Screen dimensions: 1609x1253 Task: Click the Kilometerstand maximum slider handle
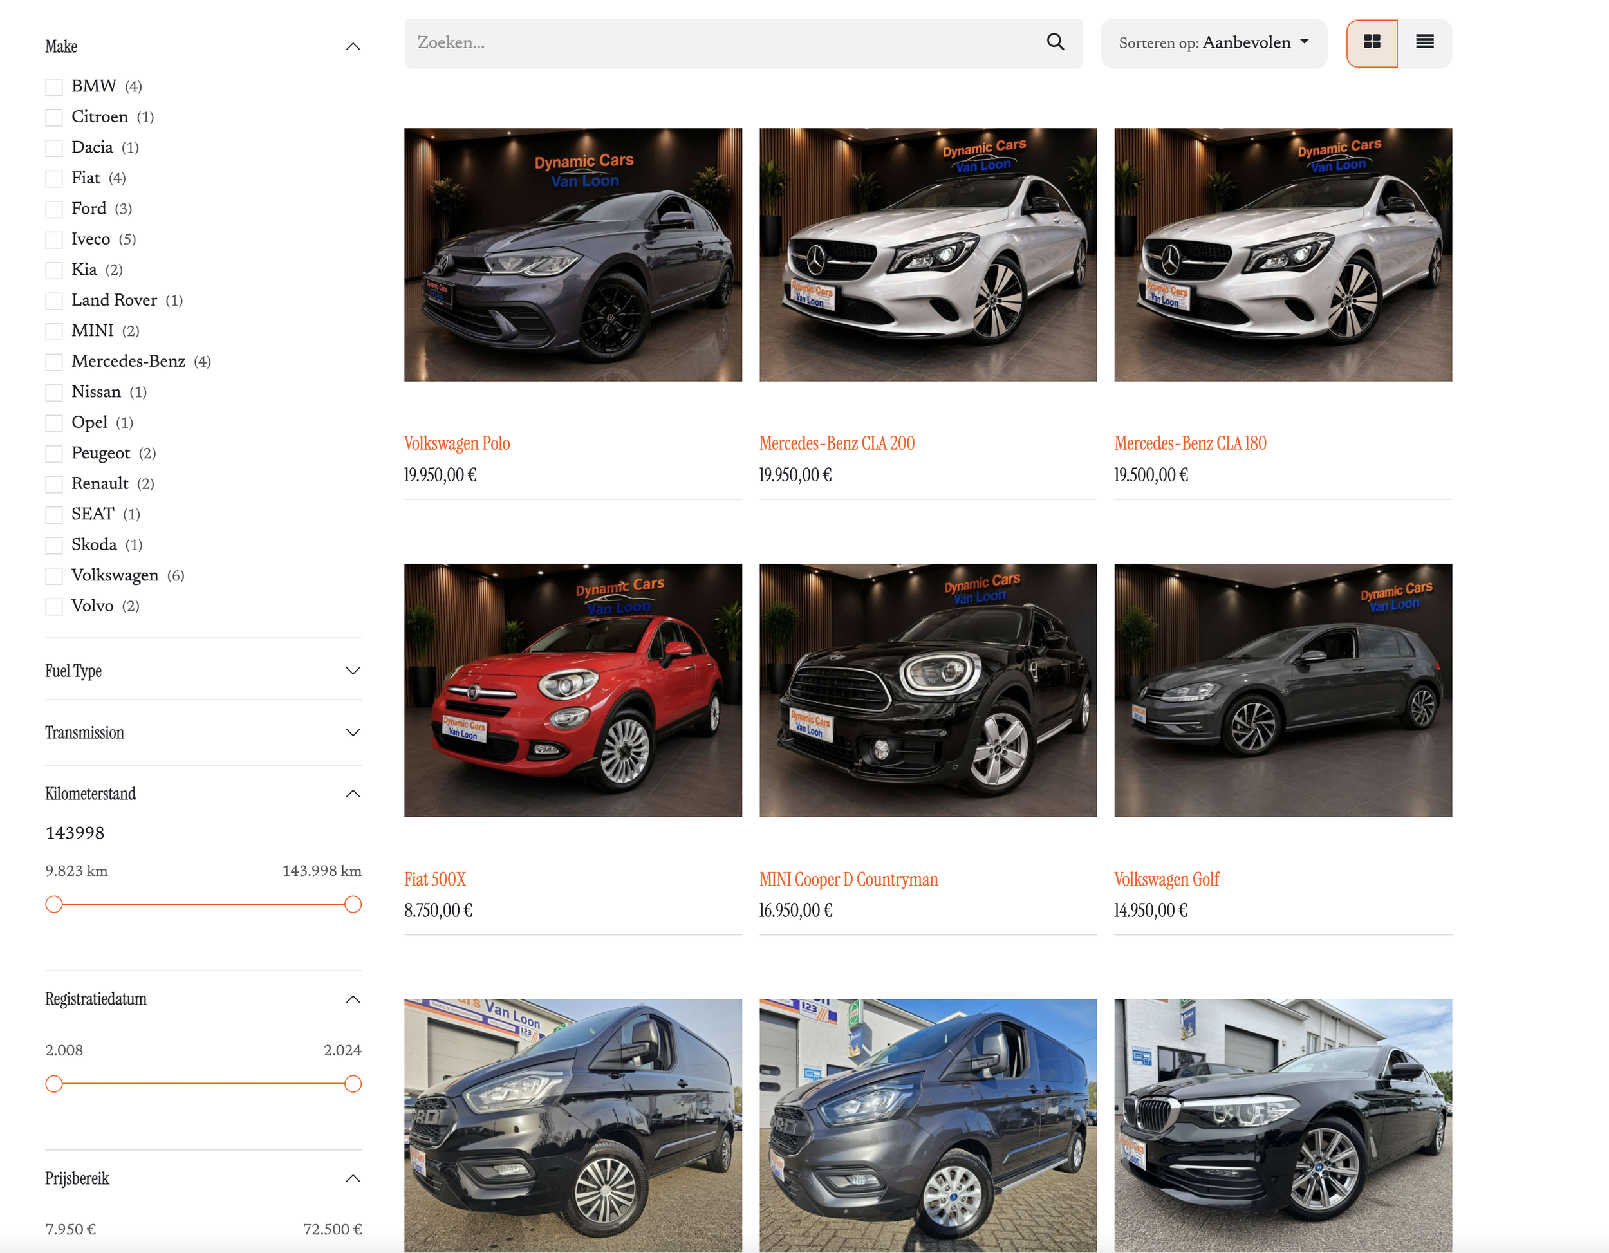[x=353, y=904]
